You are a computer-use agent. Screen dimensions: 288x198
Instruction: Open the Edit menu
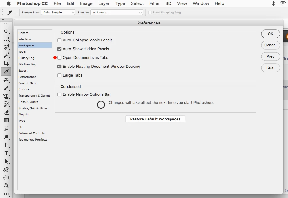click(x=70, y=3)
